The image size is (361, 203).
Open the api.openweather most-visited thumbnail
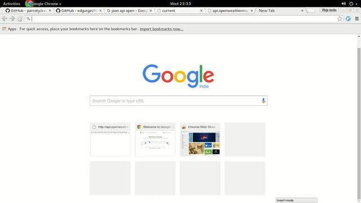(x=111, y=139)
